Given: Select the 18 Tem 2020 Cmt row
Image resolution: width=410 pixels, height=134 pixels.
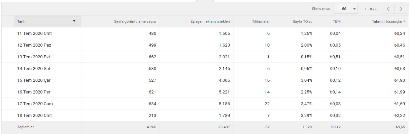Looking at the screenshot, I should [x=205, y=116].
